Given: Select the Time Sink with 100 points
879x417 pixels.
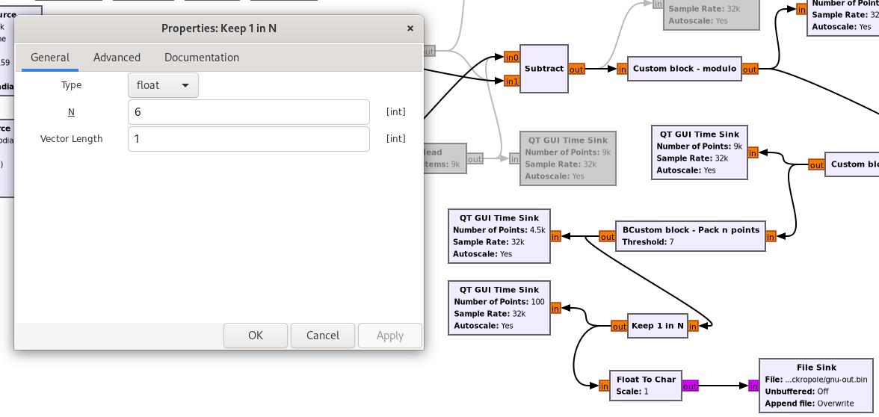Looking at the screenshot, I should (x=499, y=308).
